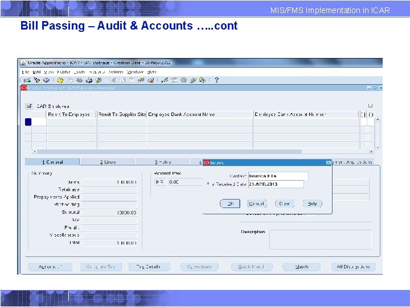The width and height of the screenshot is (410, 307).
Task: Click OK in the Invoice dialog
Action: coord(230,204)
